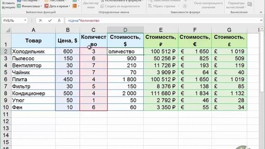The height and width of the screenshot is (149, 265).
Task: Open Диспетчер имен (Name Manager)
Action: (x=91, y=5)
